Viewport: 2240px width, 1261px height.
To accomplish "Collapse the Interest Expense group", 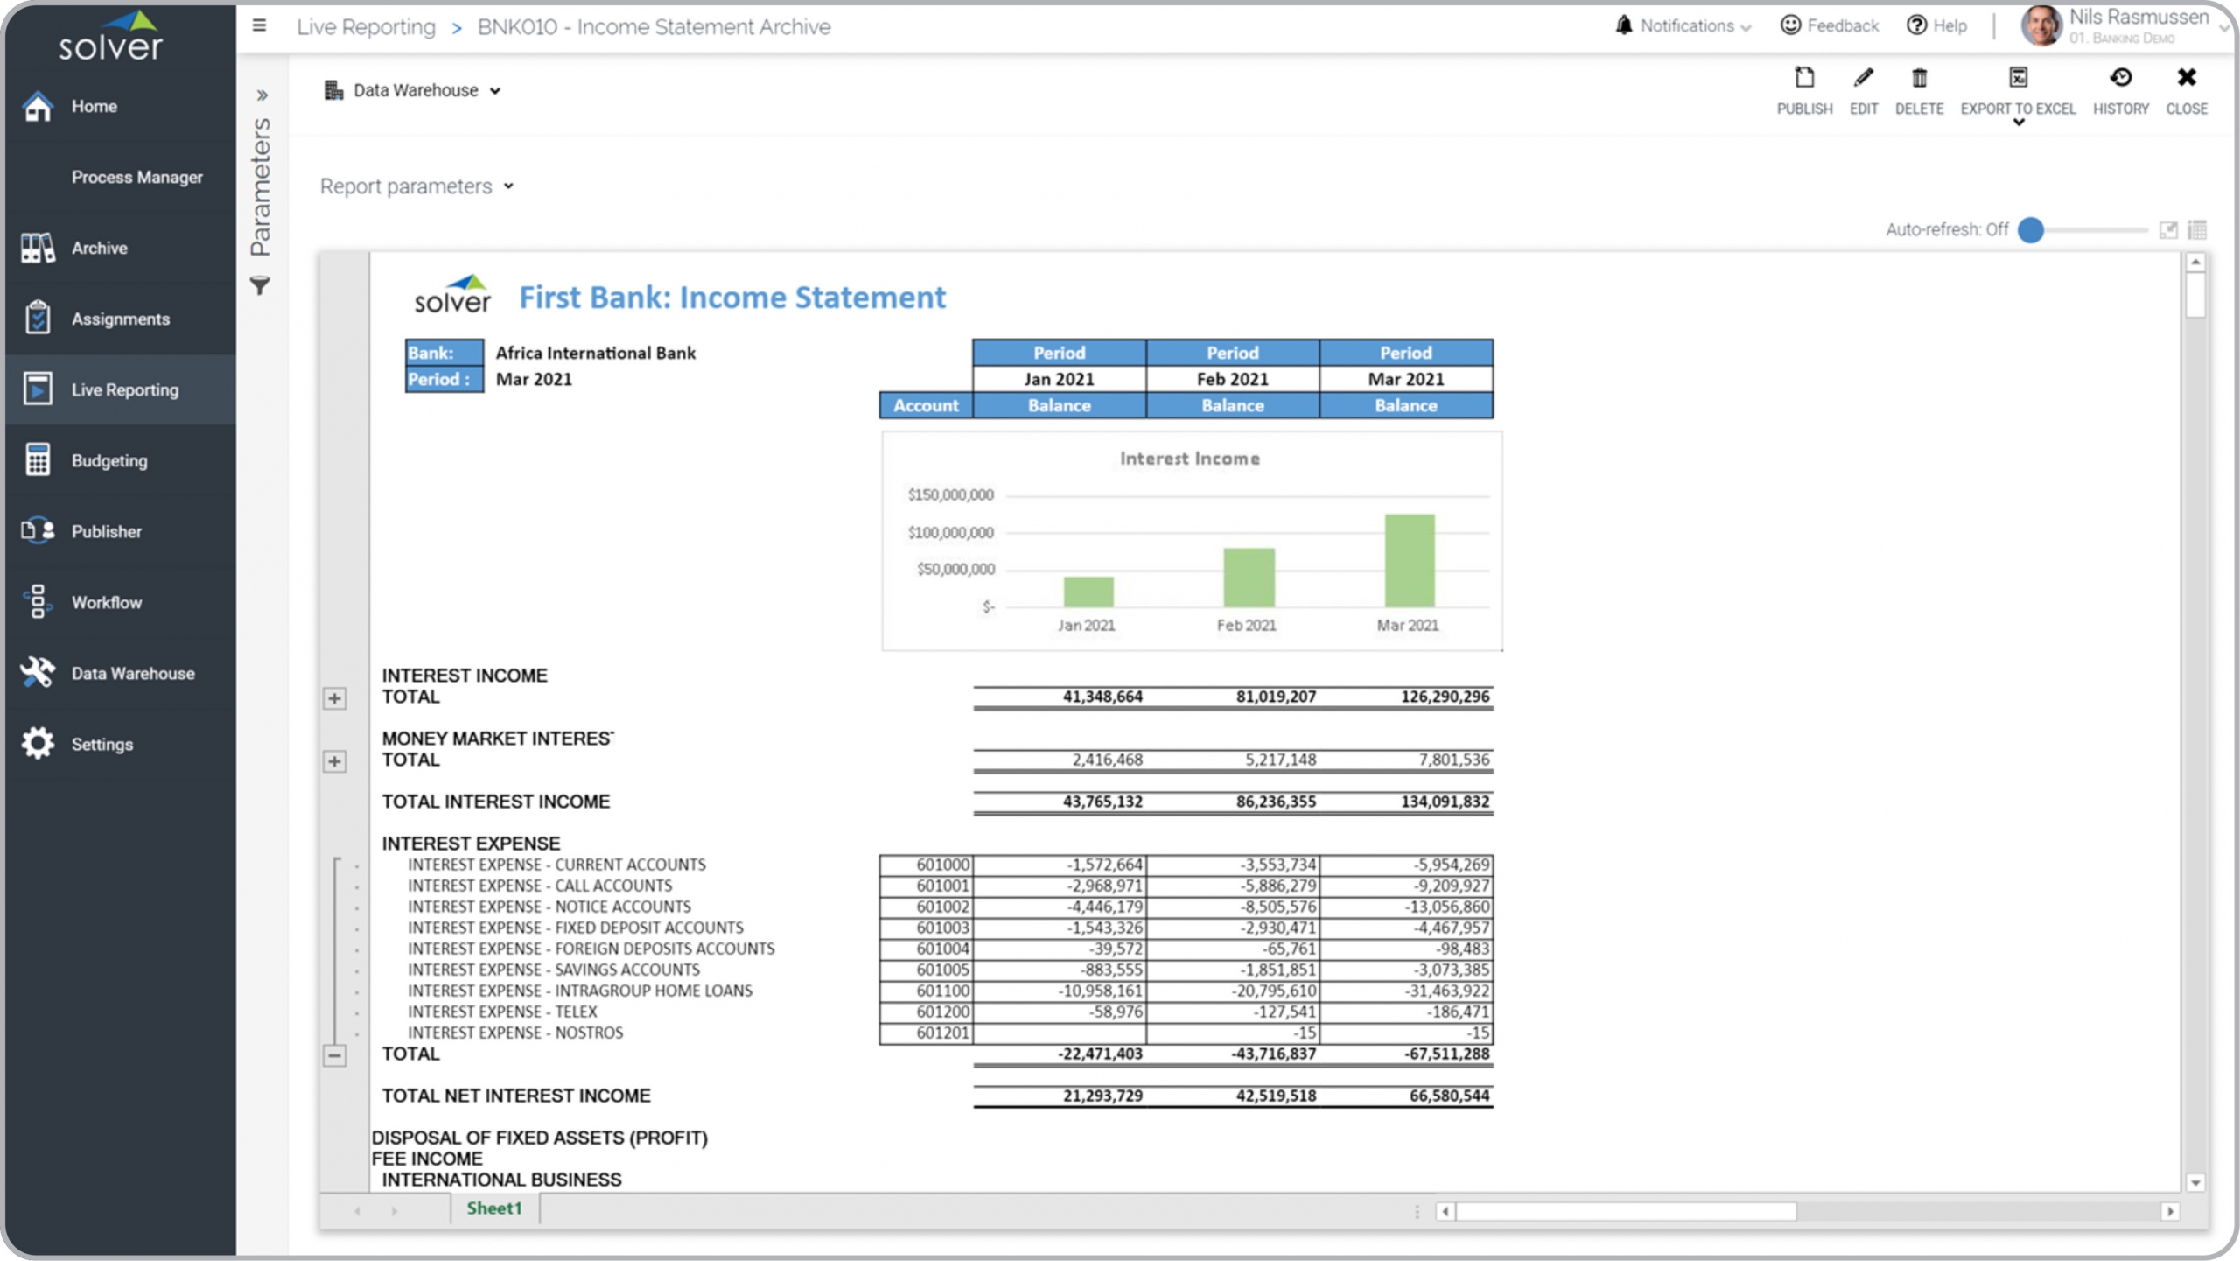I will point(334,1055).
